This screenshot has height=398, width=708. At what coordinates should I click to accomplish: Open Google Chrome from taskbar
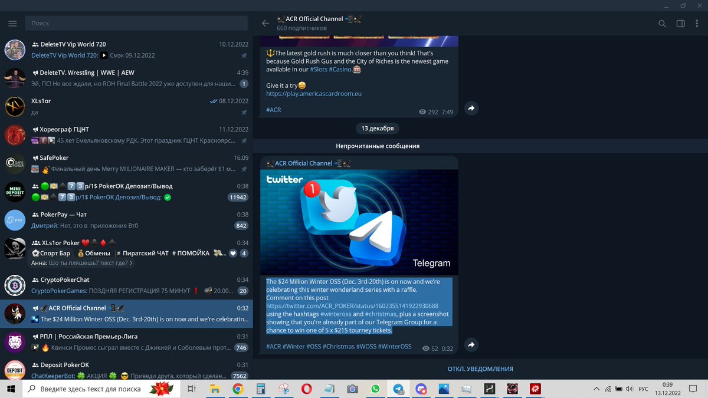[x=237, y=389]
